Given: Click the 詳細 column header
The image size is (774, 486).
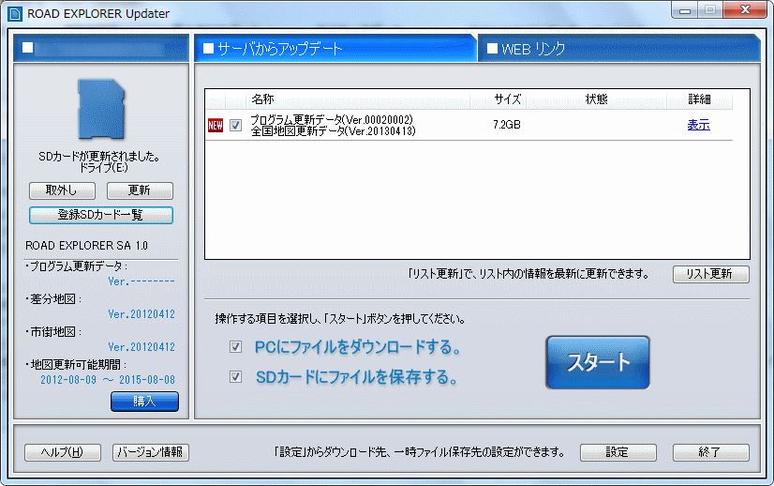Looking at the screenshot, I should coord(699,99).
